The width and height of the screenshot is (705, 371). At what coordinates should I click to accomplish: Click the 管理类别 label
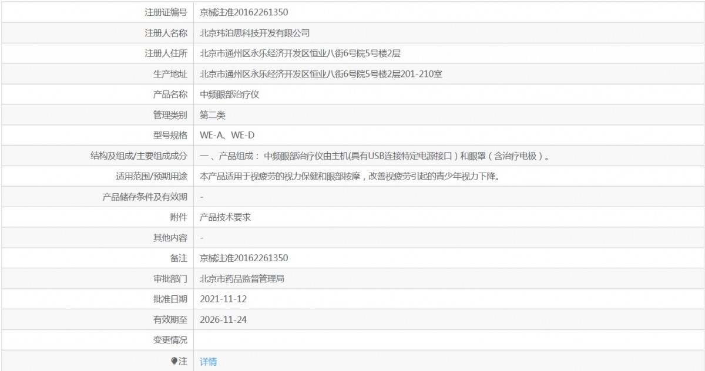tap(170, 115)
